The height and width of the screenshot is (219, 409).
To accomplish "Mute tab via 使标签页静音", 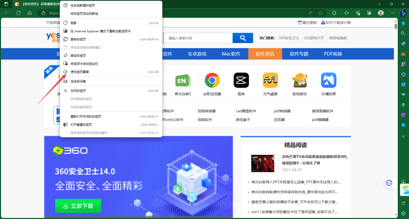I will [111, 72].
